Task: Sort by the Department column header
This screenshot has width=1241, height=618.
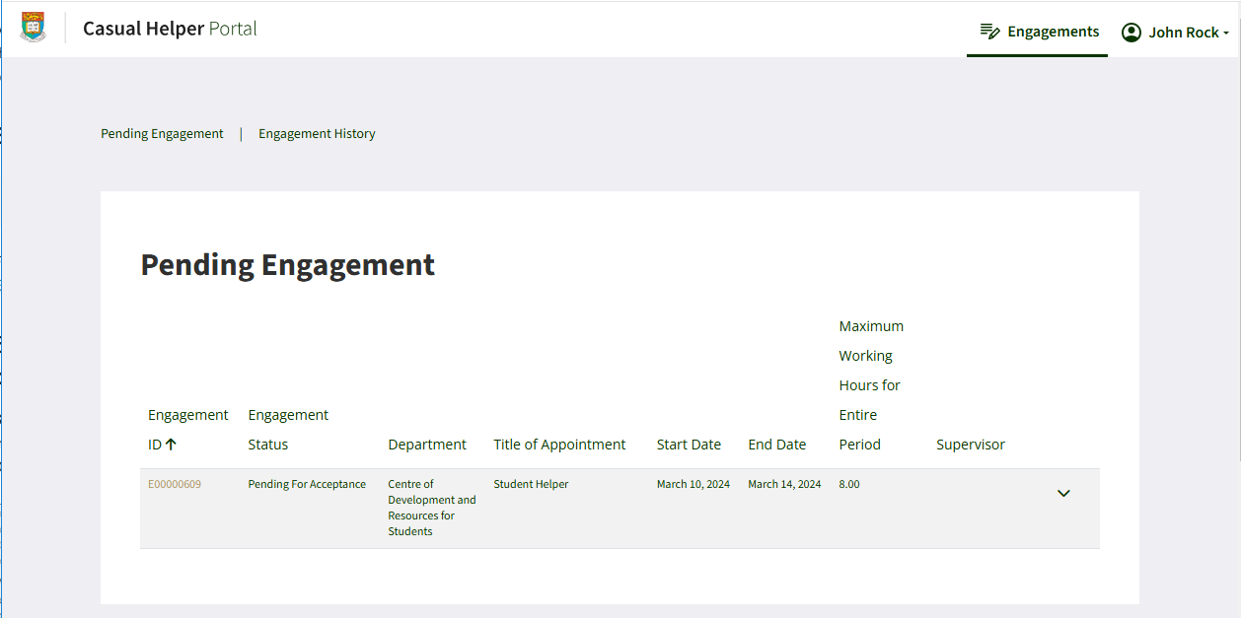Action: (x=427, y=445)
